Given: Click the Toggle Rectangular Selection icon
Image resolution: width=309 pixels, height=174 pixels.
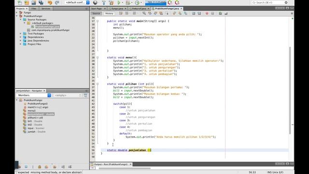Looking at the screenshot, I should [167, 14].
